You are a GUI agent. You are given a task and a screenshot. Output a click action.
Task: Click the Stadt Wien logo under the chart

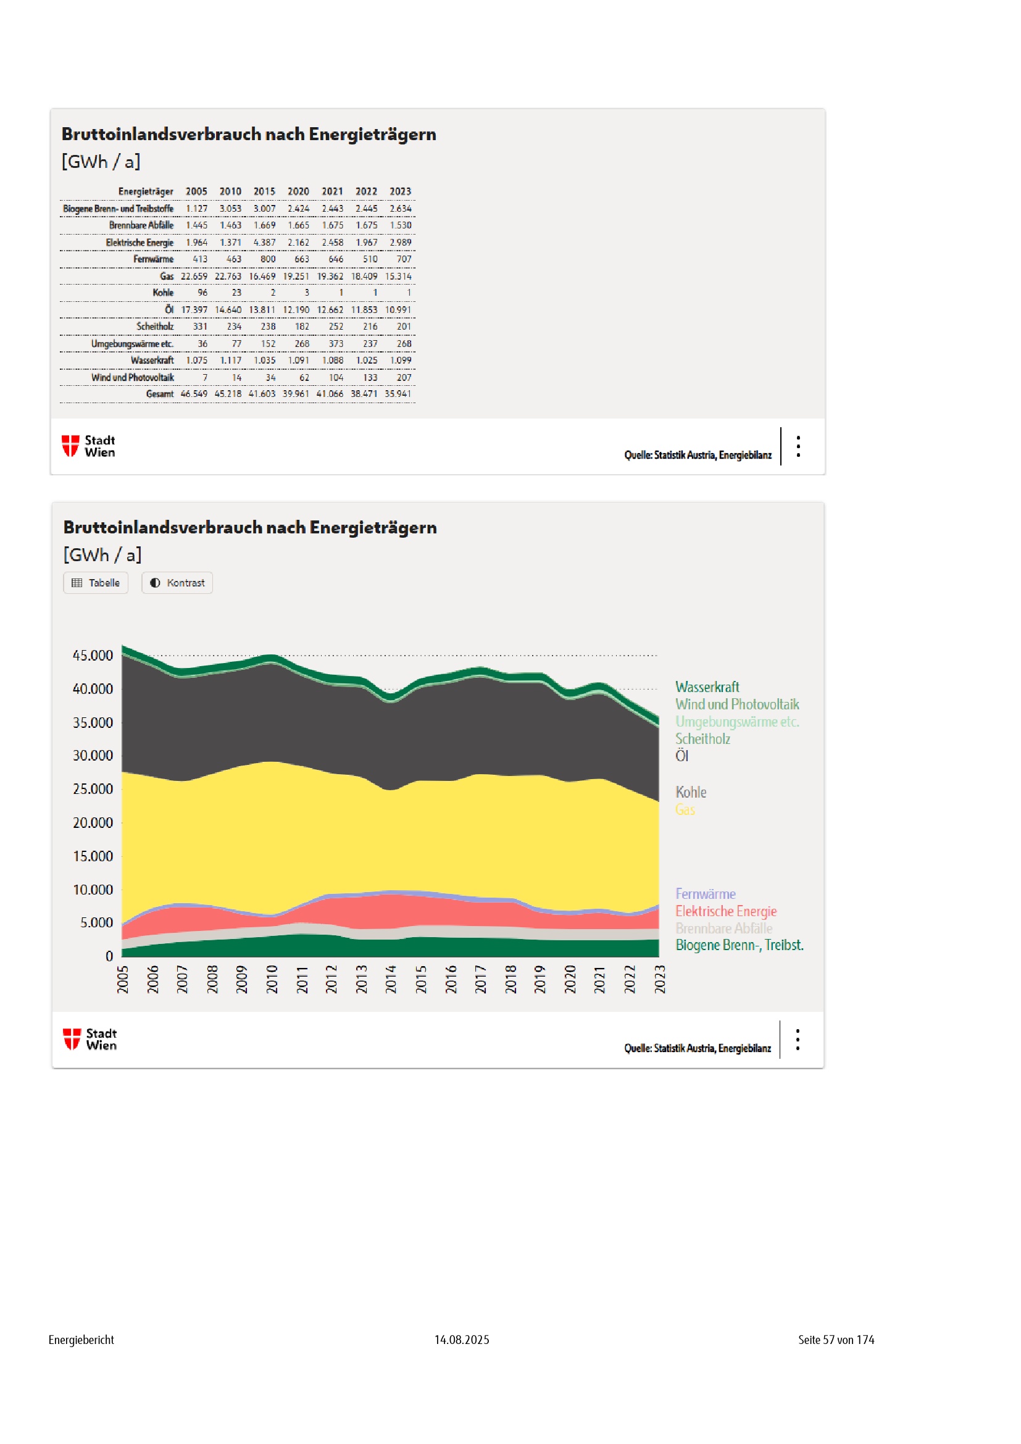[x=90, y=1040]
